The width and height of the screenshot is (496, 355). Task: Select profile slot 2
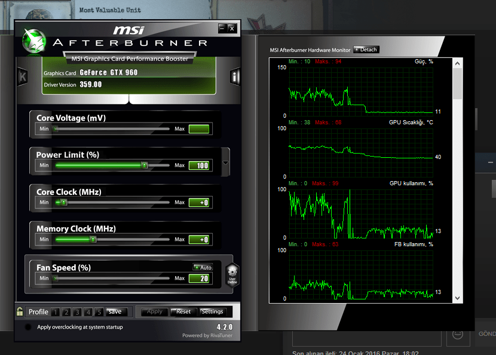(66, 312)
